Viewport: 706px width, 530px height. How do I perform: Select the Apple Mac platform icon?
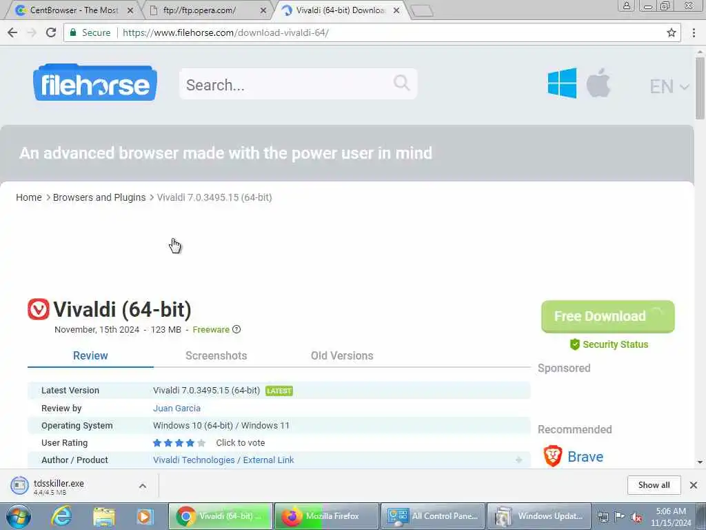point(598,83)
